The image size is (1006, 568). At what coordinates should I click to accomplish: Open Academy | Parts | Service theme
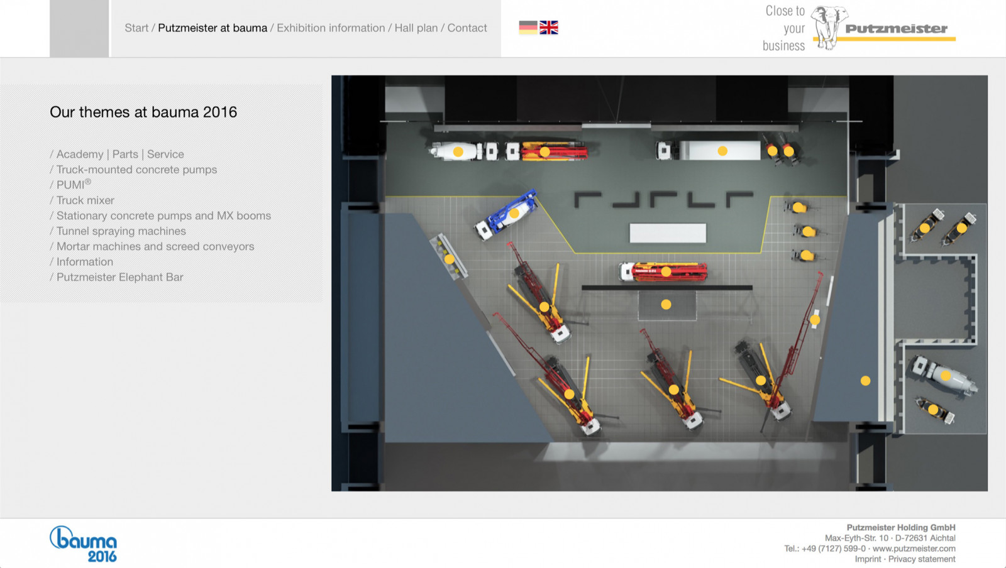(x=120, y=155)
